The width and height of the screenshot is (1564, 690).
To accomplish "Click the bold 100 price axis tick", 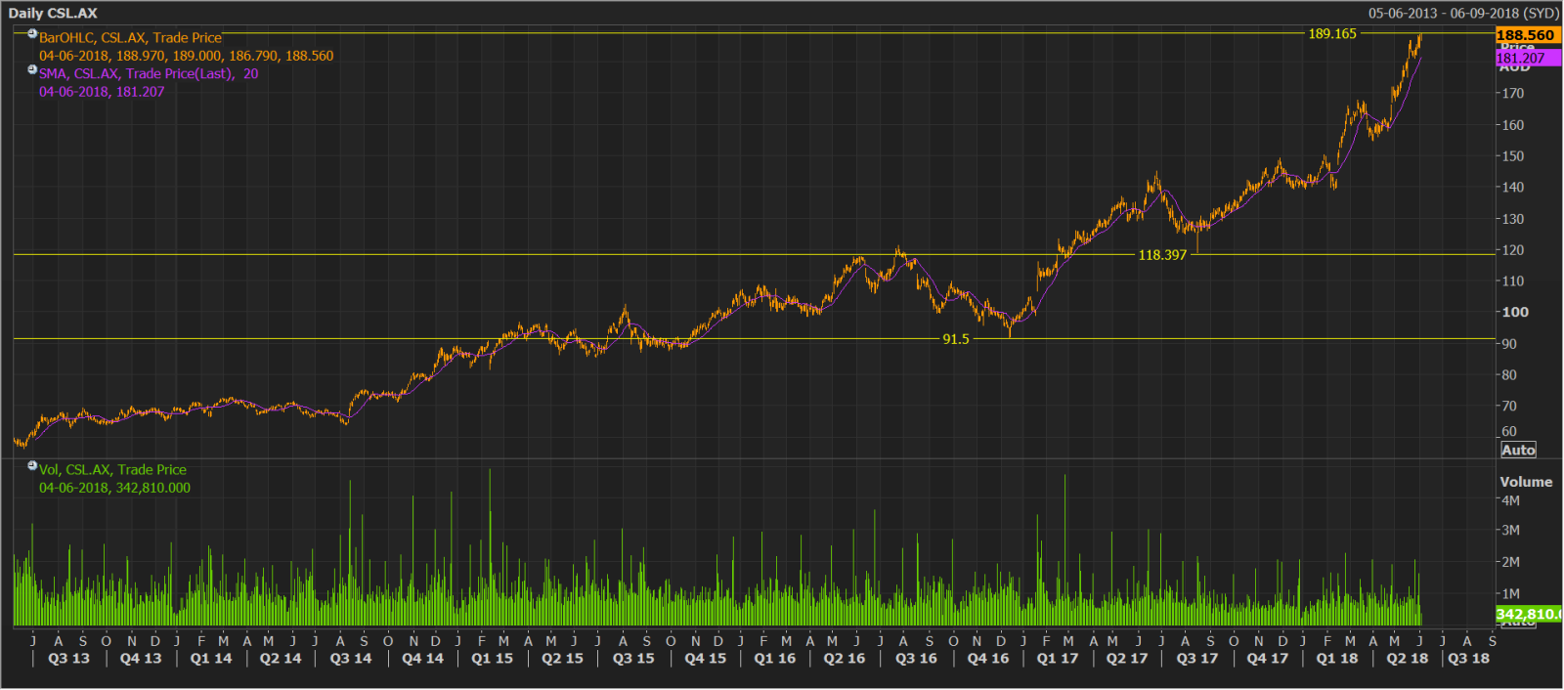I will coord(1515,313).
